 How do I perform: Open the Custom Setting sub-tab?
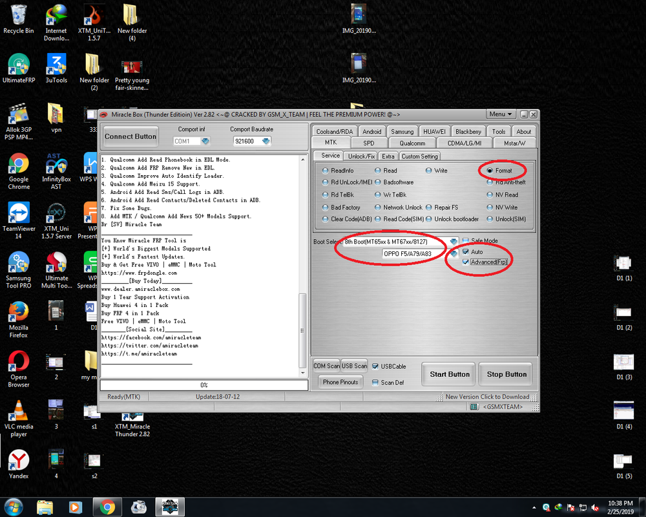point(419,156)
